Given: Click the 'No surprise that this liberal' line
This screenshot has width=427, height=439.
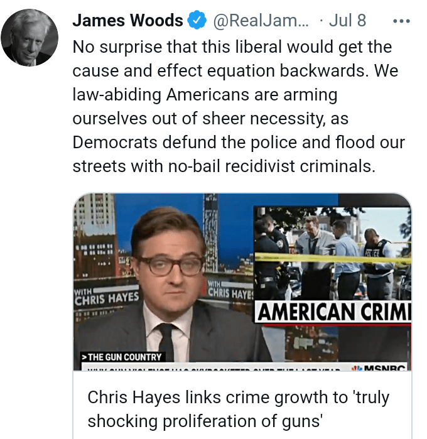Looking at the screenshot, I should point(232,46).
